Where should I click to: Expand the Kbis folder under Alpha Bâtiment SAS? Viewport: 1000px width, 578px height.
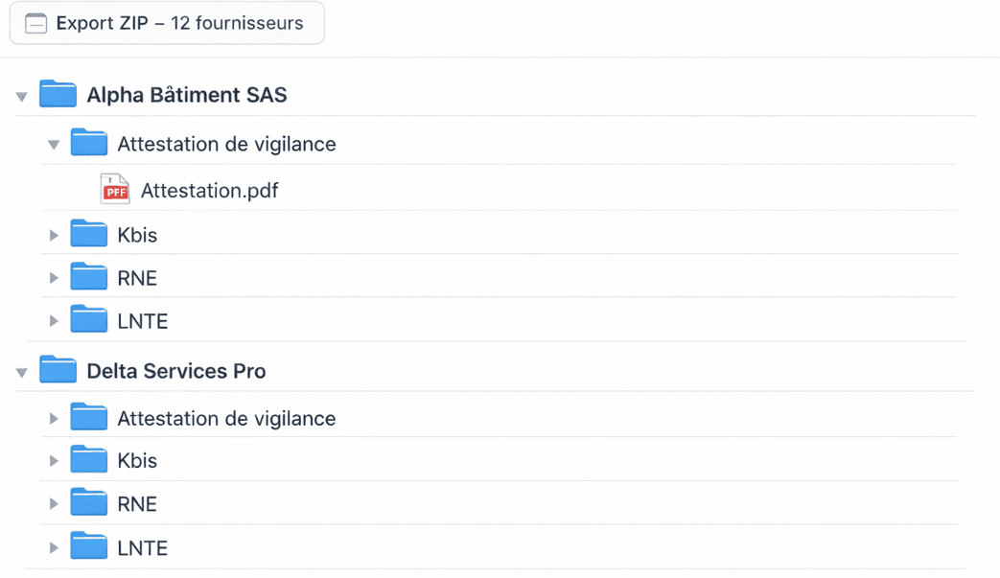pos(54,235)
